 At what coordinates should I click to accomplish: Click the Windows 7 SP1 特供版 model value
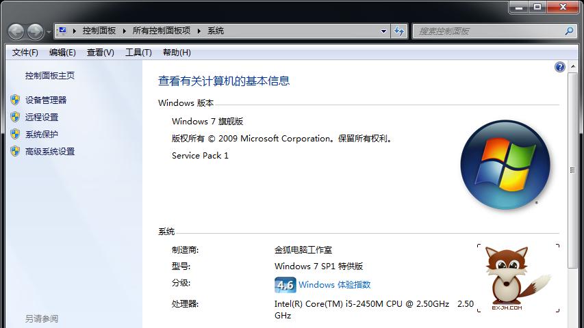click(x=318, y=266)
